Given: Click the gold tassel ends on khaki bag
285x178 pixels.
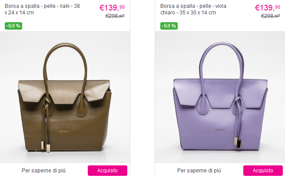Looking at the screenshot, I should [46, 146].
